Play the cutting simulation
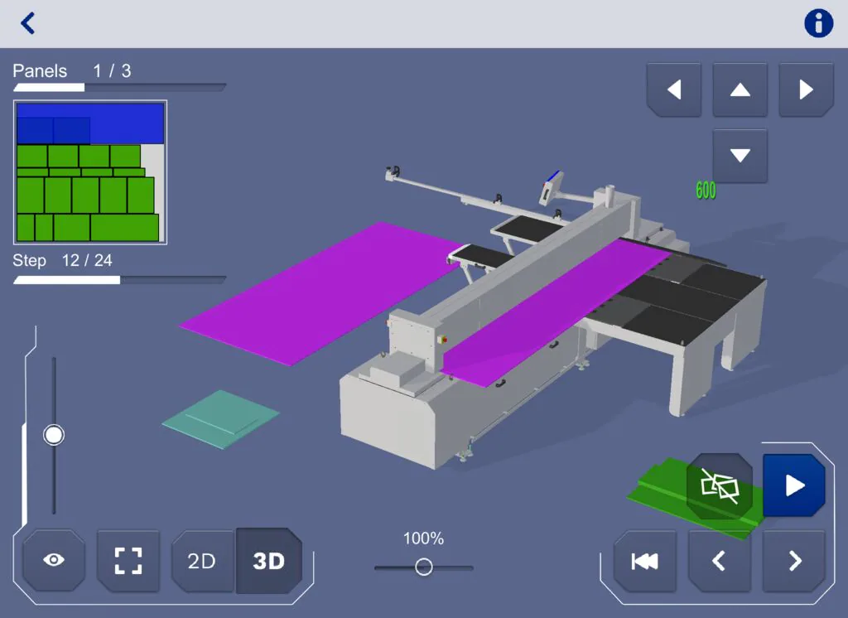Screen dimensions: 848x618 [x=793, y=485]
